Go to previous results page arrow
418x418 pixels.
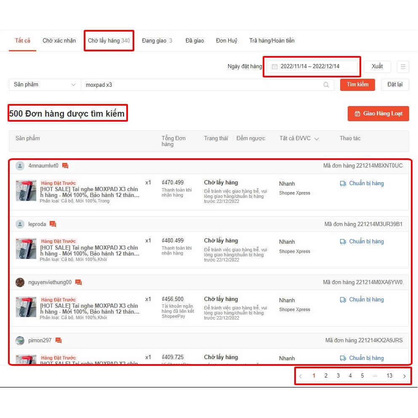pos(301,376)
